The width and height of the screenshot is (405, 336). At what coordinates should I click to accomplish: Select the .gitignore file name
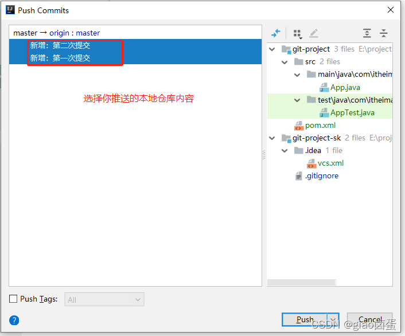coord(322,176)
